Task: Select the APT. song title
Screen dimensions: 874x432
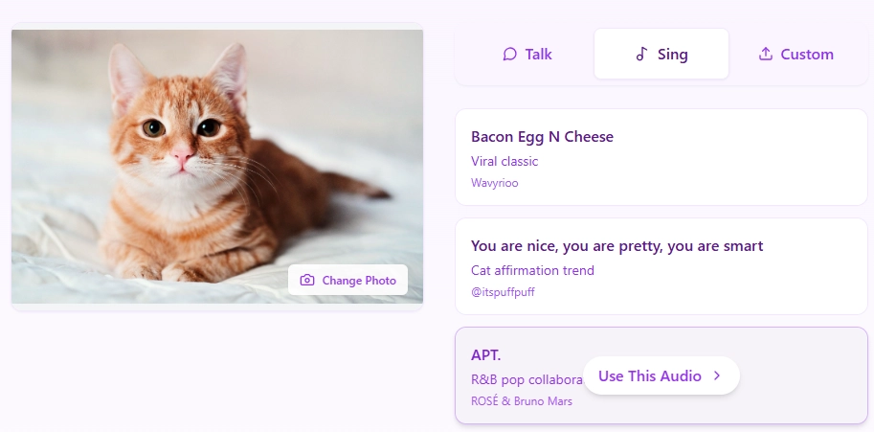Action: (x=486, y=355)
